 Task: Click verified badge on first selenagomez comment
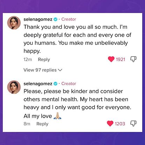pyautogui.click(x=55, y=19)
